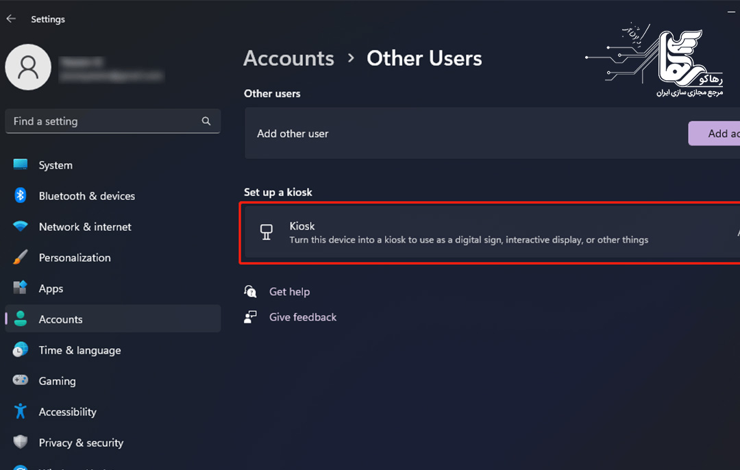Click the Personalization paintbrush icon
740x470 pixels.
[x=21, y=258]
